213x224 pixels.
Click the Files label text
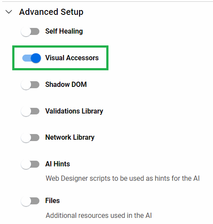(x=52, y=201)
